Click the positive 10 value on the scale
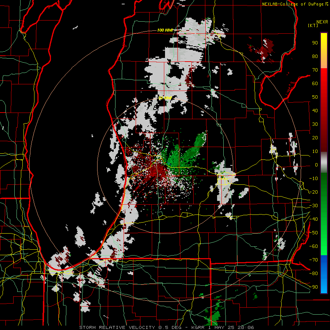 [x=315, y=151]
